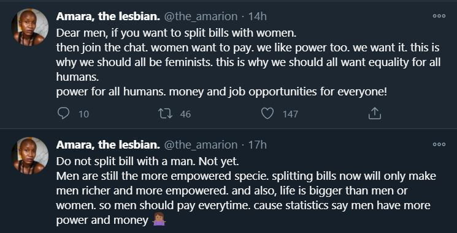Open the tweet starting 'Do not split bill'
The image size is (457, 233).
click(x=246, y=191)
